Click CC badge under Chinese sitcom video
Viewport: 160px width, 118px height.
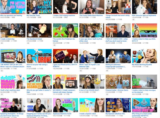2,71
